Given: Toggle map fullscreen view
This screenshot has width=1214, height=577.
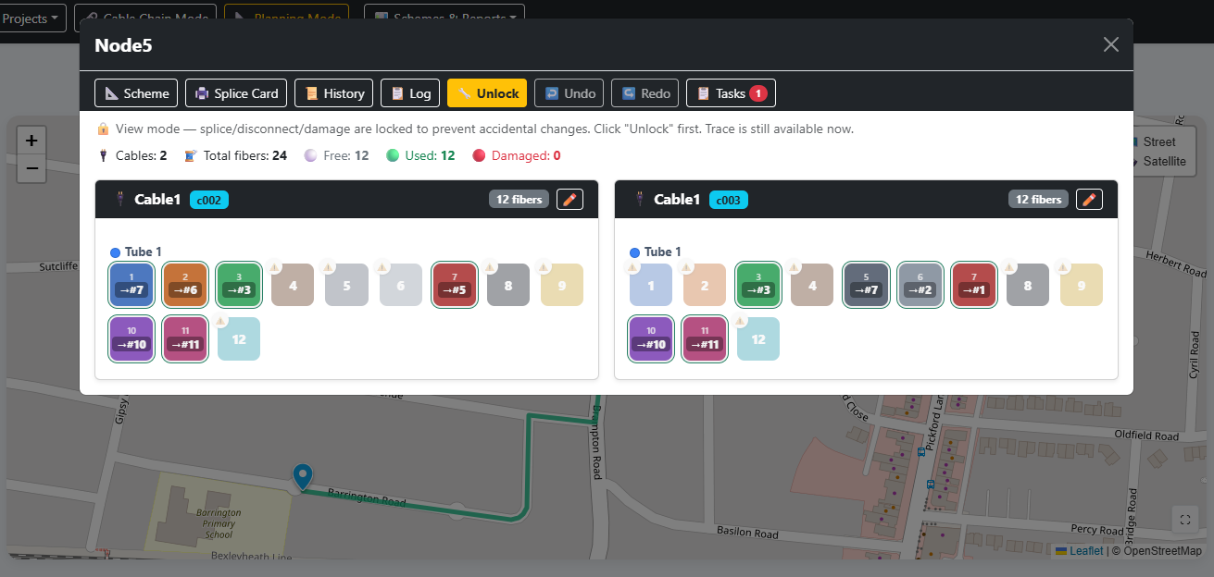Looking at the screenshot, I should tap(1186, 520).
